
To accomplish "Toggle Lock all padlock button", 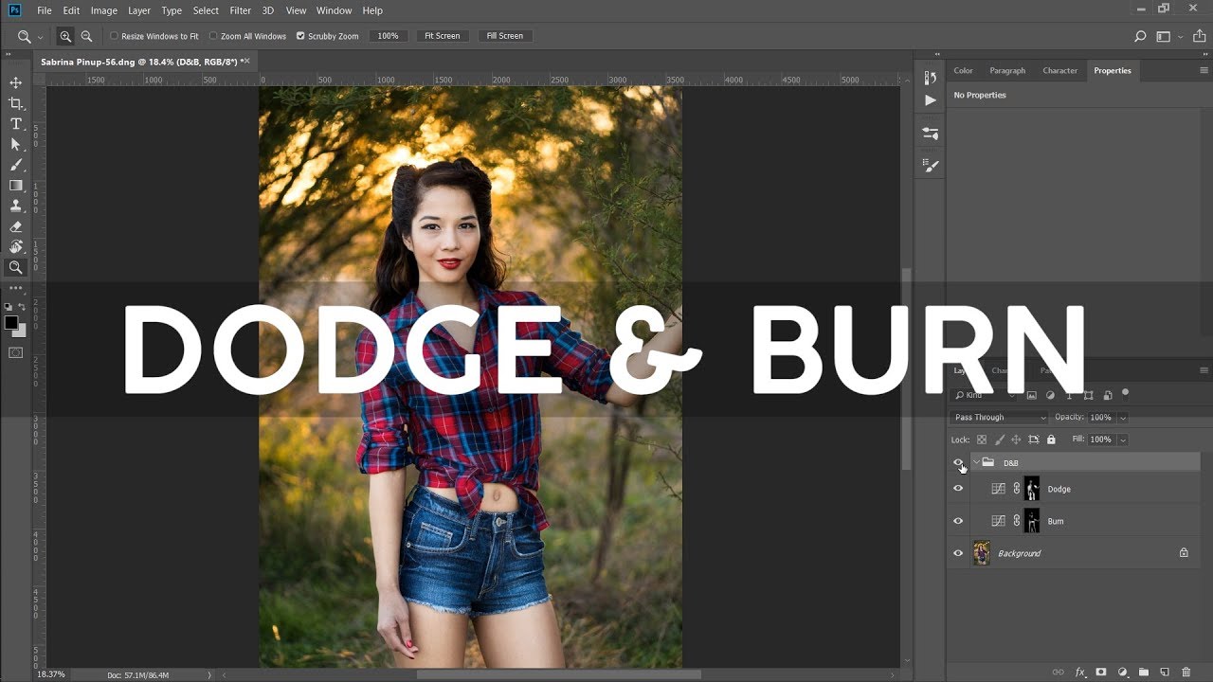I will pyautogui.click(x=1051, y=440).
